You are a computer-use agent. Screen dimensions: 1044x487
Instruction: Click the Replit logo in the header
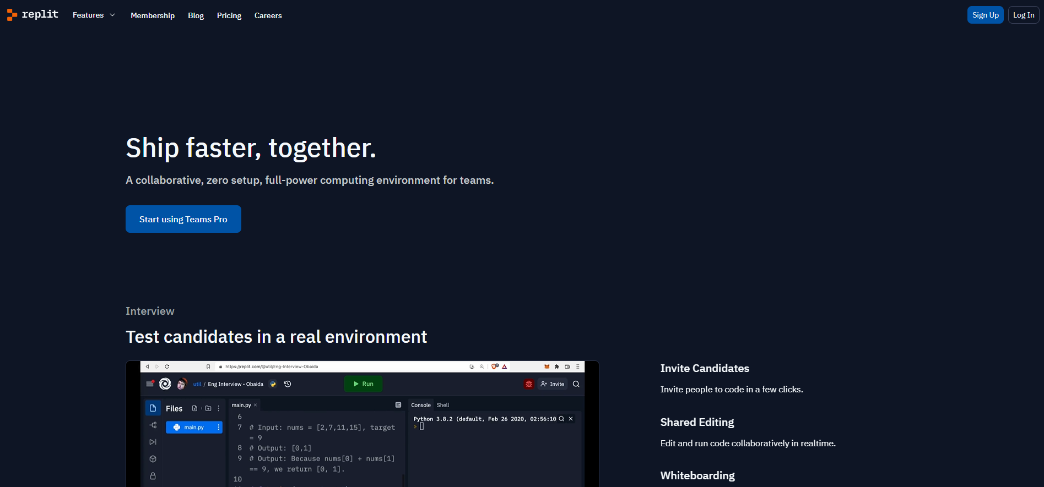click(x=33, y=15)
